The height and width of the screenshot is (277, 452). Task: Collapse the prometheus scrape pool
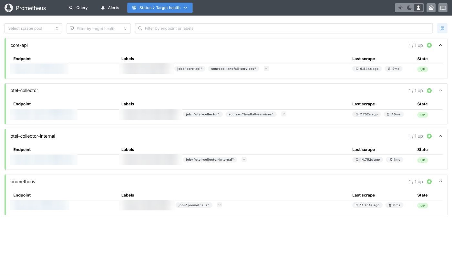[440, 182]
